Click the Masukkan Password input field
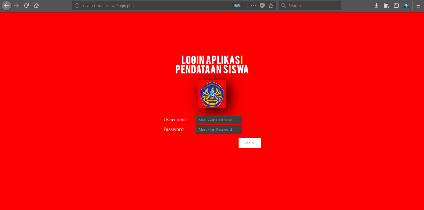The height and width of the screenshot is (210, 424). pyautogui.click(x=219, y=129)
